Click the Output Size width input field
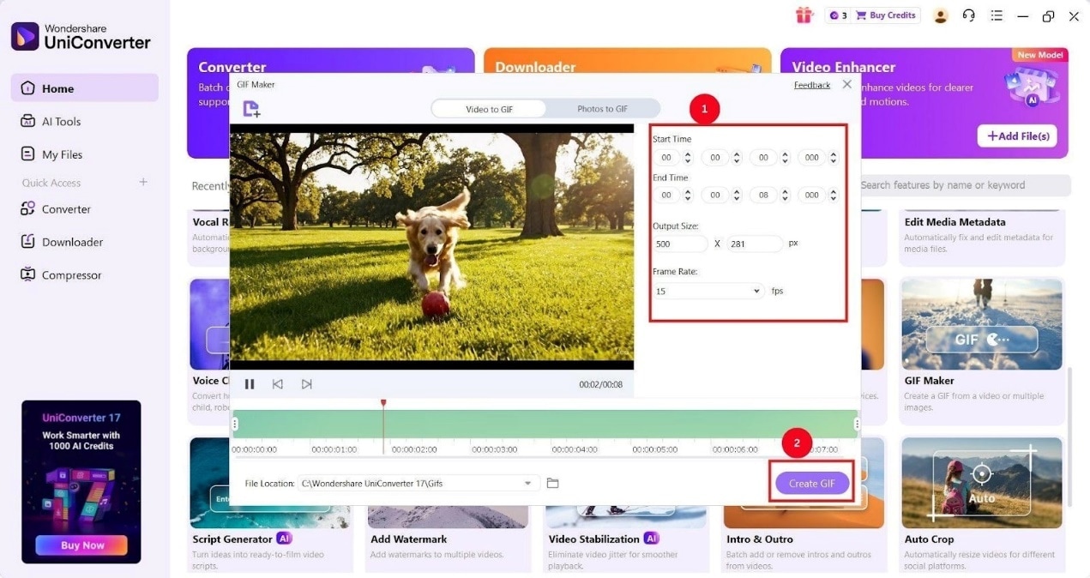 coord(680,244)
